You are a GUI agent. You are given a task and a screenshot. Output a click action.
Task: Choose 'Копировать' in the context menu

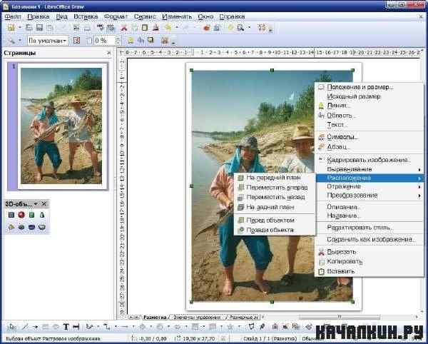(370, 261)
